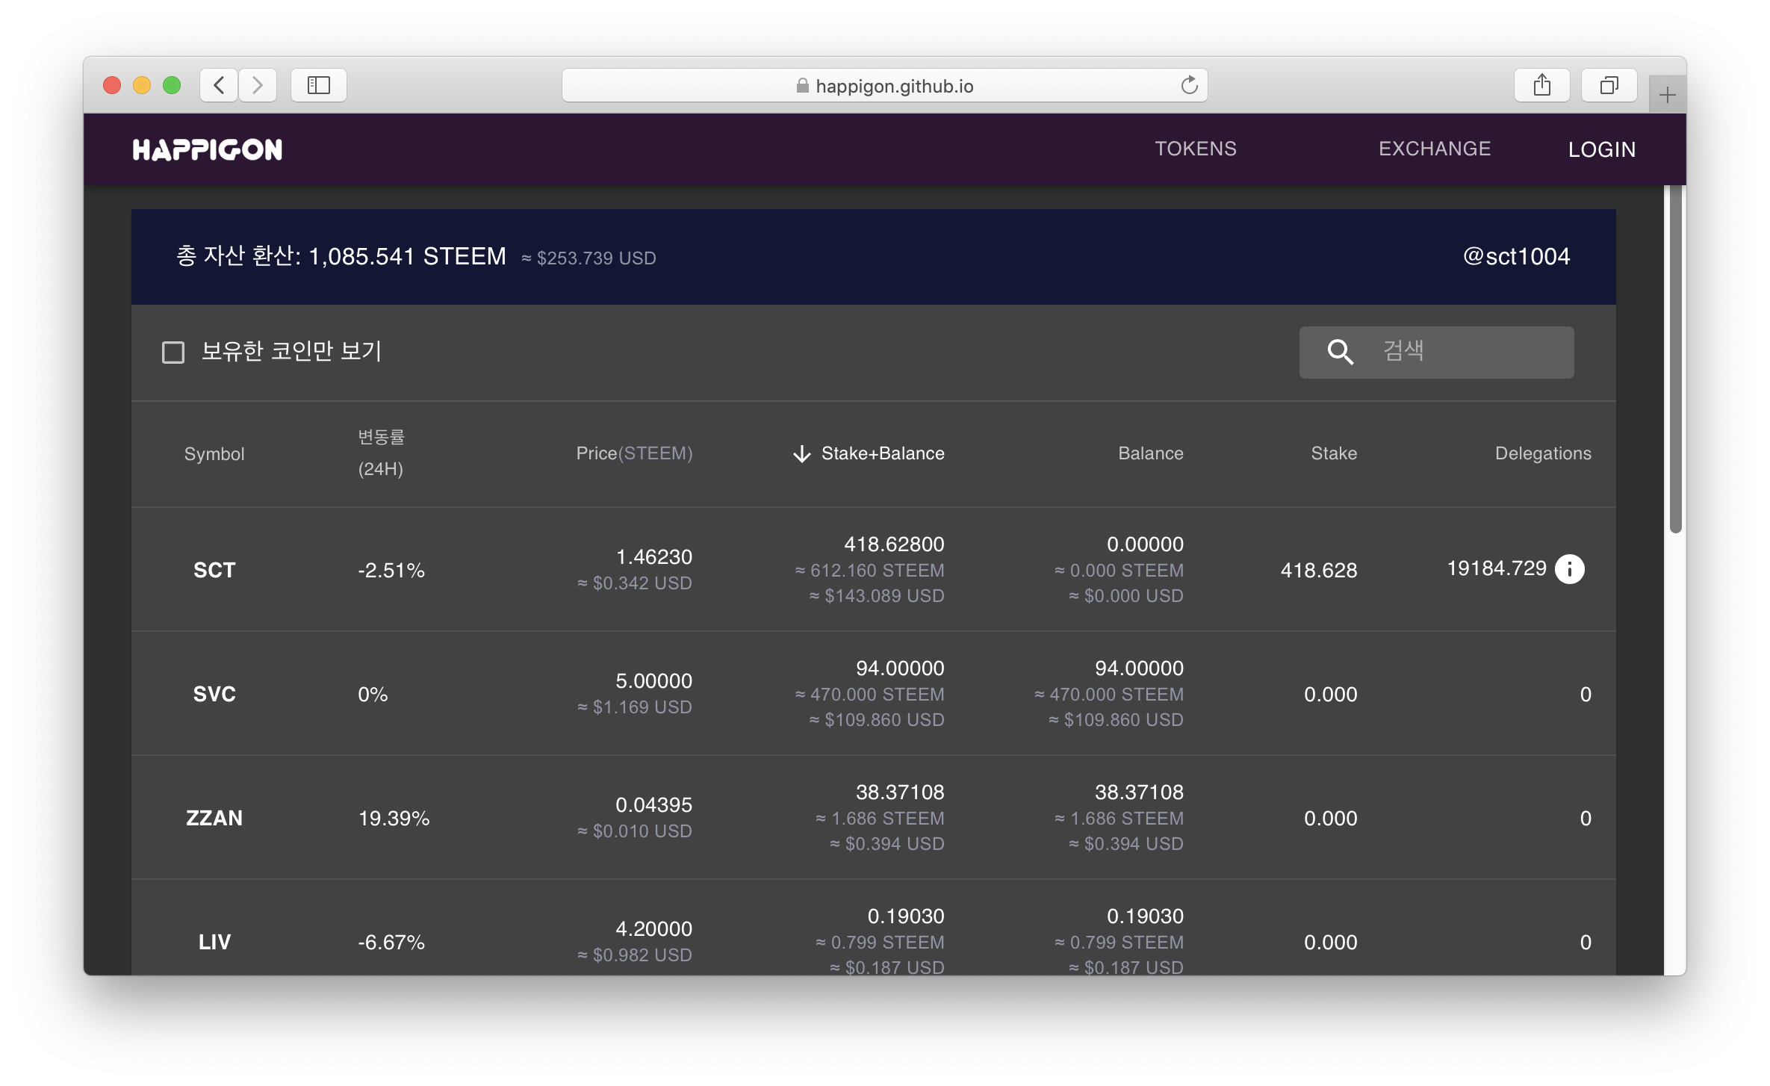Click the green fullscreen window button
The image size is (1770, 1086).
point(172,85)
